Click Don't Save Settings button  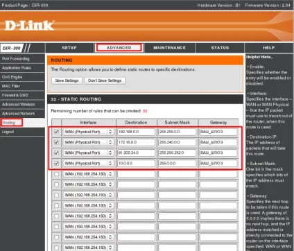pyautogui.click(x=105, y=80)
